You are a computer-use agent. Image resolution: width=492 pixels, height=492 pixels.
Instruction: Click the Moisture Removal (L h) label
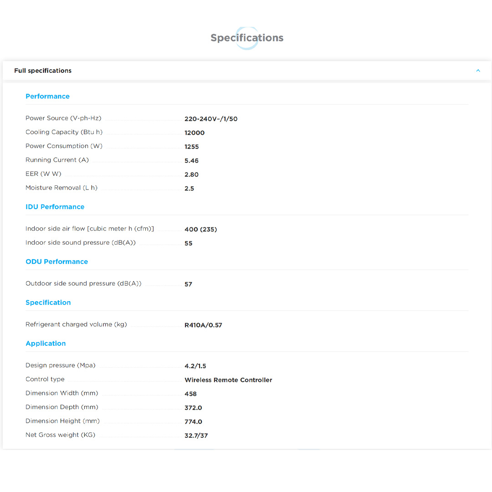pyautogui.click(x=61, y=188)
